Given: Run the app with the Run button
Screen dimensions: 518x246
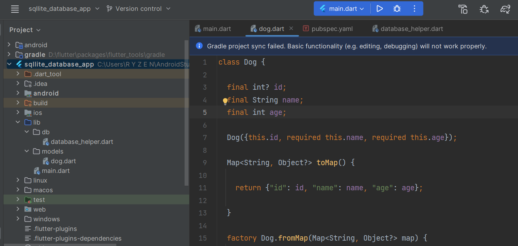Looking at the screenshot, I should (380, 9).
